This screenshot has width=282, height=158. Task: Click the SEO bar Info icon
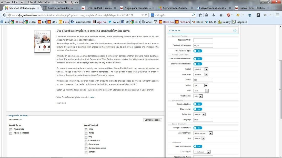click(5, 22)
